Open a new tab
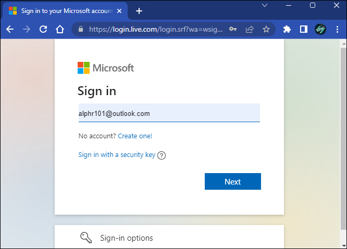Image resolution: width=347 pixels, height=249 pixels. tap(139, 11)
